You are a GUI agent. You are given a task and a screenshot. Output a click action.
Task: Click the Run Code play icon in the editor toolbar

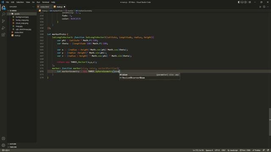click(x=260, y=7)
